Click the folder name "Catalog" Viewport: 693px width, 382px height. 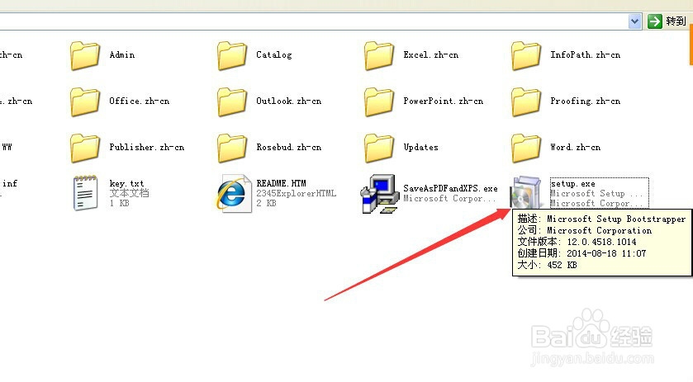pos(274,54)
